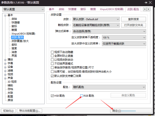Select 皮肤/配色 in the settings tree

click(x=17, y=37)
